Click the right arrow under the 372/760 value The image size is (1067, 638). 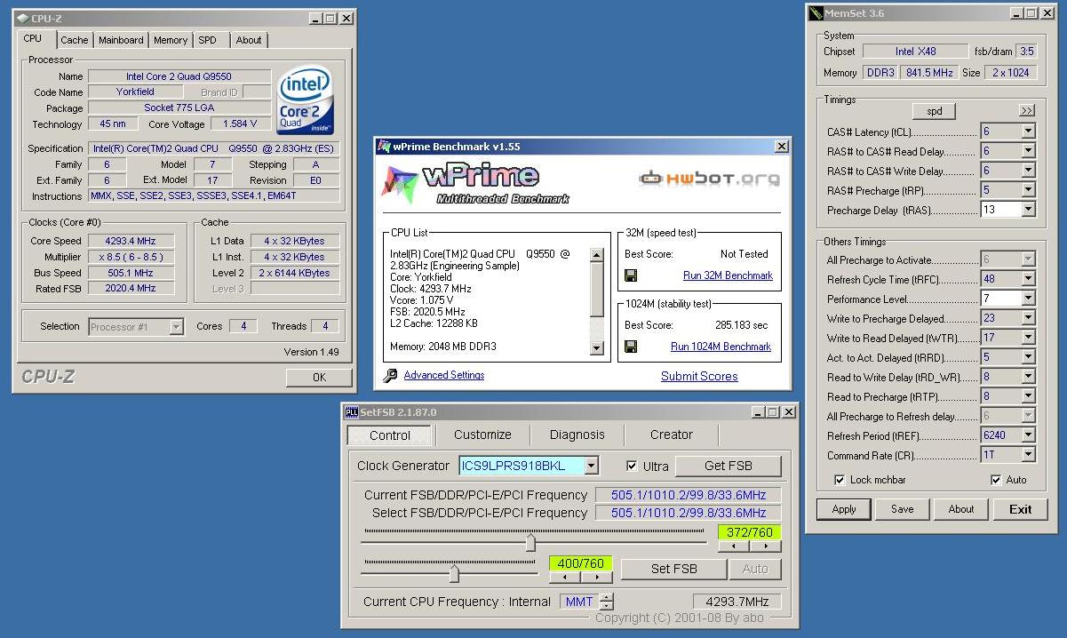[x=766, y=546]
